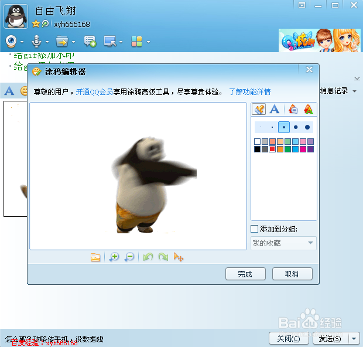Open the apps grid icon in chat toolbar
Viewport: 363px width, 347px height.
(136, 42)
